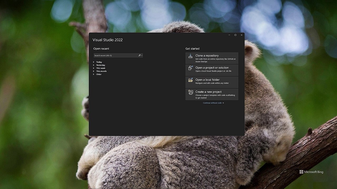Select the This month recent group label

(101, 71)
